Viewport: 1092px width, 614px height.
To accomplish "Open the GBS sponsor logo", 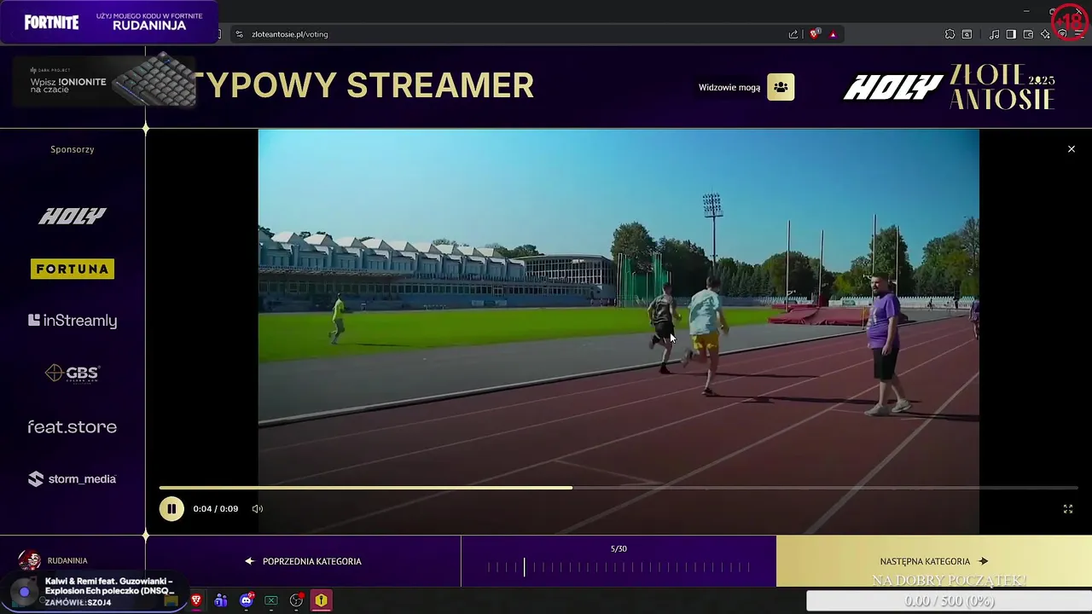I will 73,374.
